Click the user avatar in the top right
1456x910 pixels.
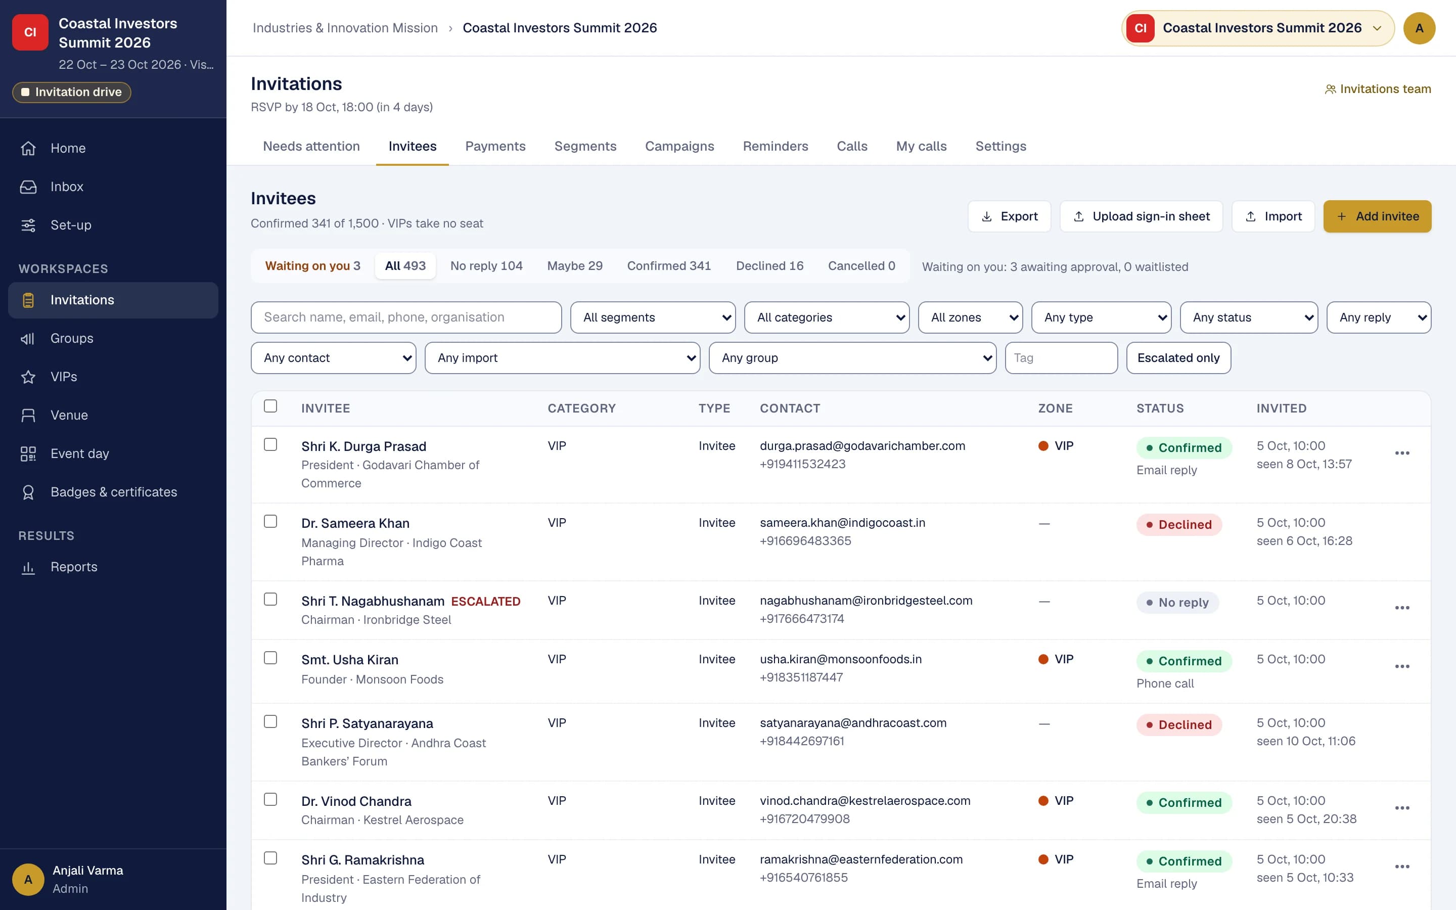(1419, 28)
